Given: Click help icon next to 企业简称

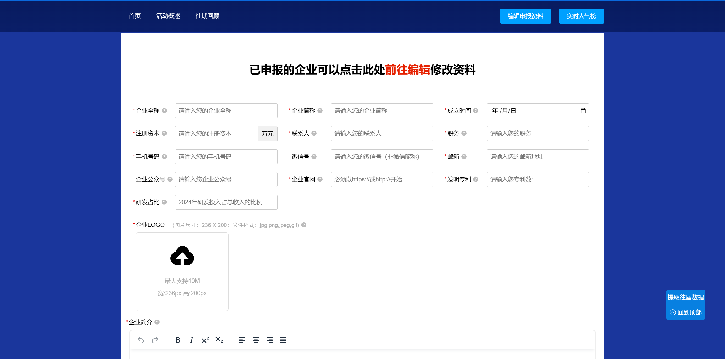Looking at the screenshot, I should point(320,111).
